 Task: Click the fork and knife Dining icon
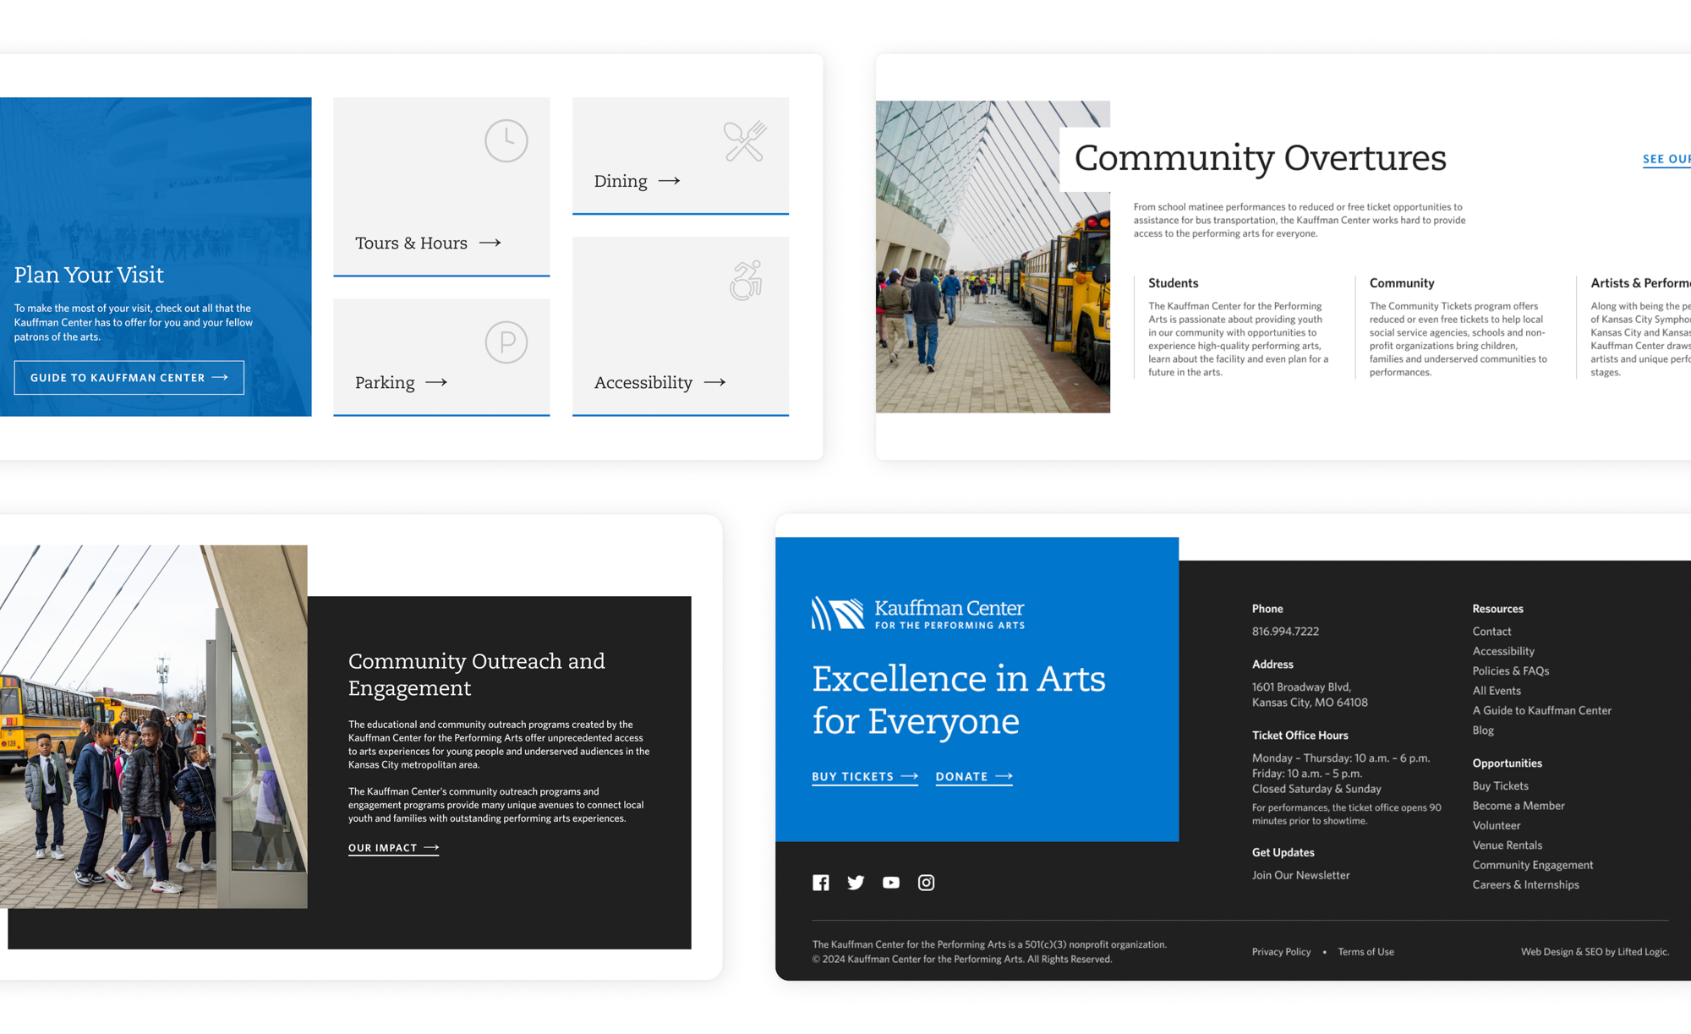click(x=745, y=141)
